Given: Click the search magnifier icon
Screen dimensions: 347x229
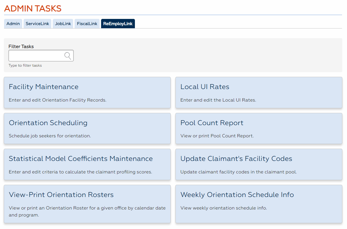Looking at the screenshot, I should pos(68,55).
